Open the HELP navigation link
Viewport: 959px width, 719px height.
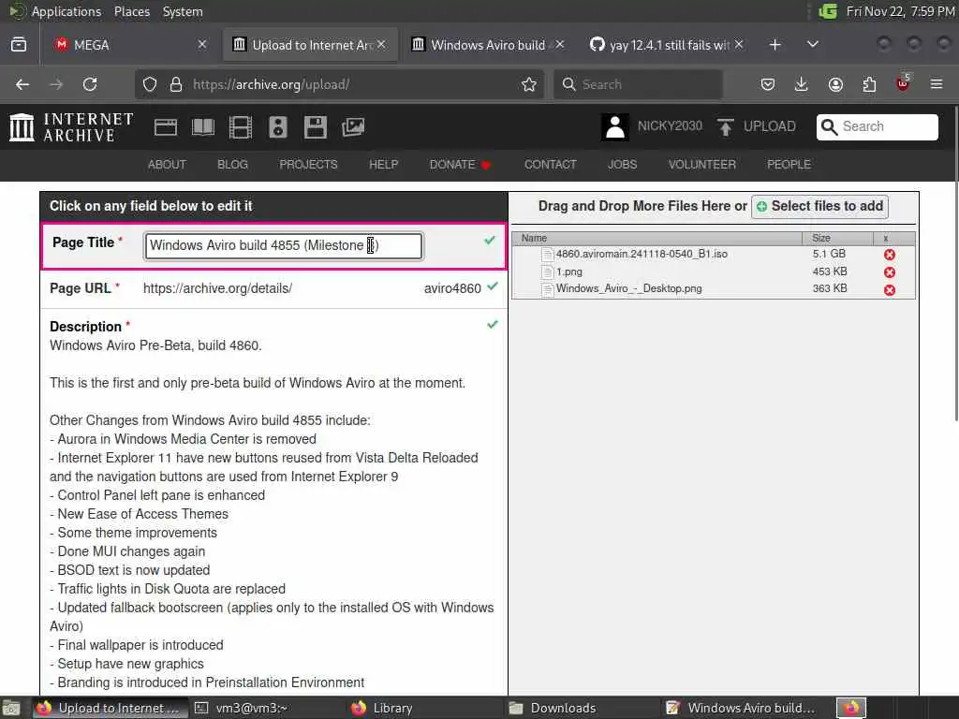[383, 165]
